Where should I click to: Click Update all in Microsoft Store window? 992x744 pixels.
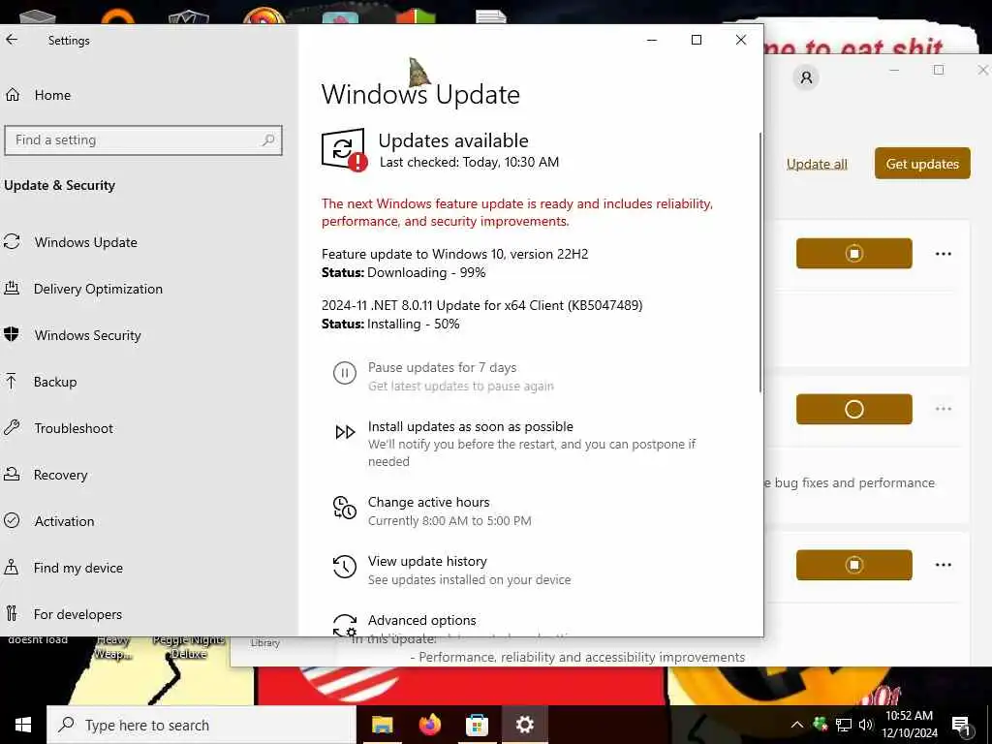pyautogui.click(x=817, y=164)
